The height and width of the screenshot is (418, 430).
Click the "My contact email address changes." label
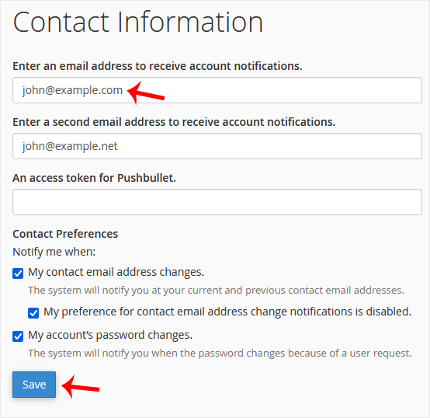(116, 272)
